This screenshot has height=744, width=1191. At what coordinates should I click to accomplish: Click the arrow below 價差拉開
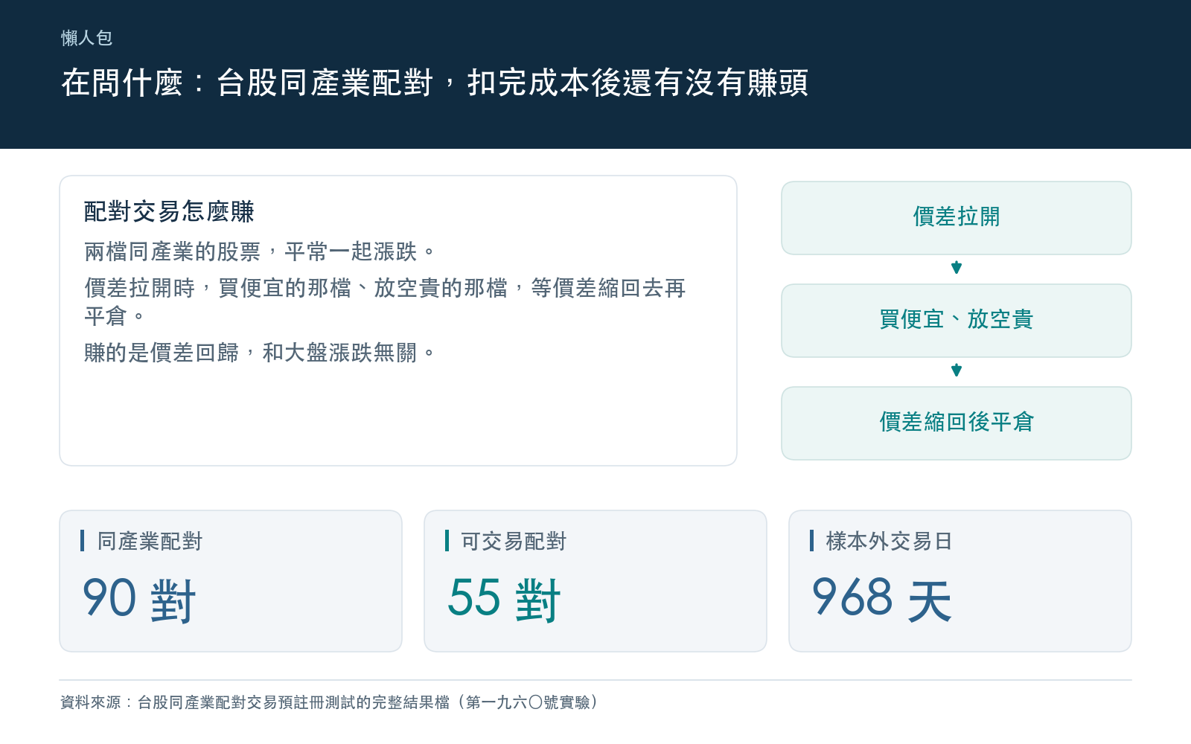click(957, 268)
